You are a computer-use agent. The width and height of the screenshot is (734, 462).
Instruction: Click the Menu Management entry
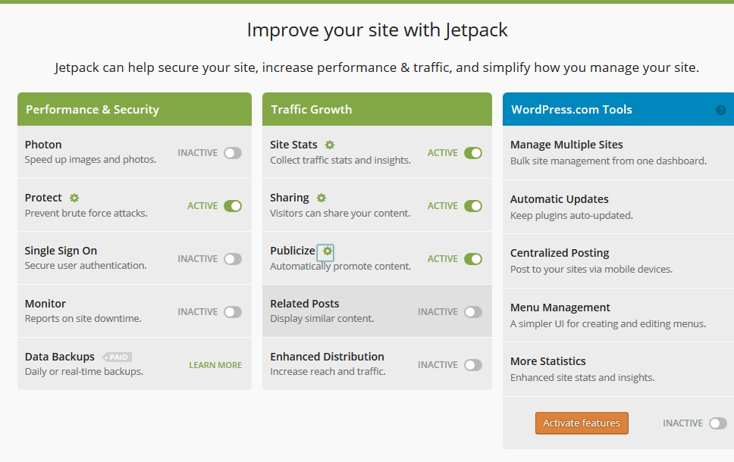click(618, 315)
